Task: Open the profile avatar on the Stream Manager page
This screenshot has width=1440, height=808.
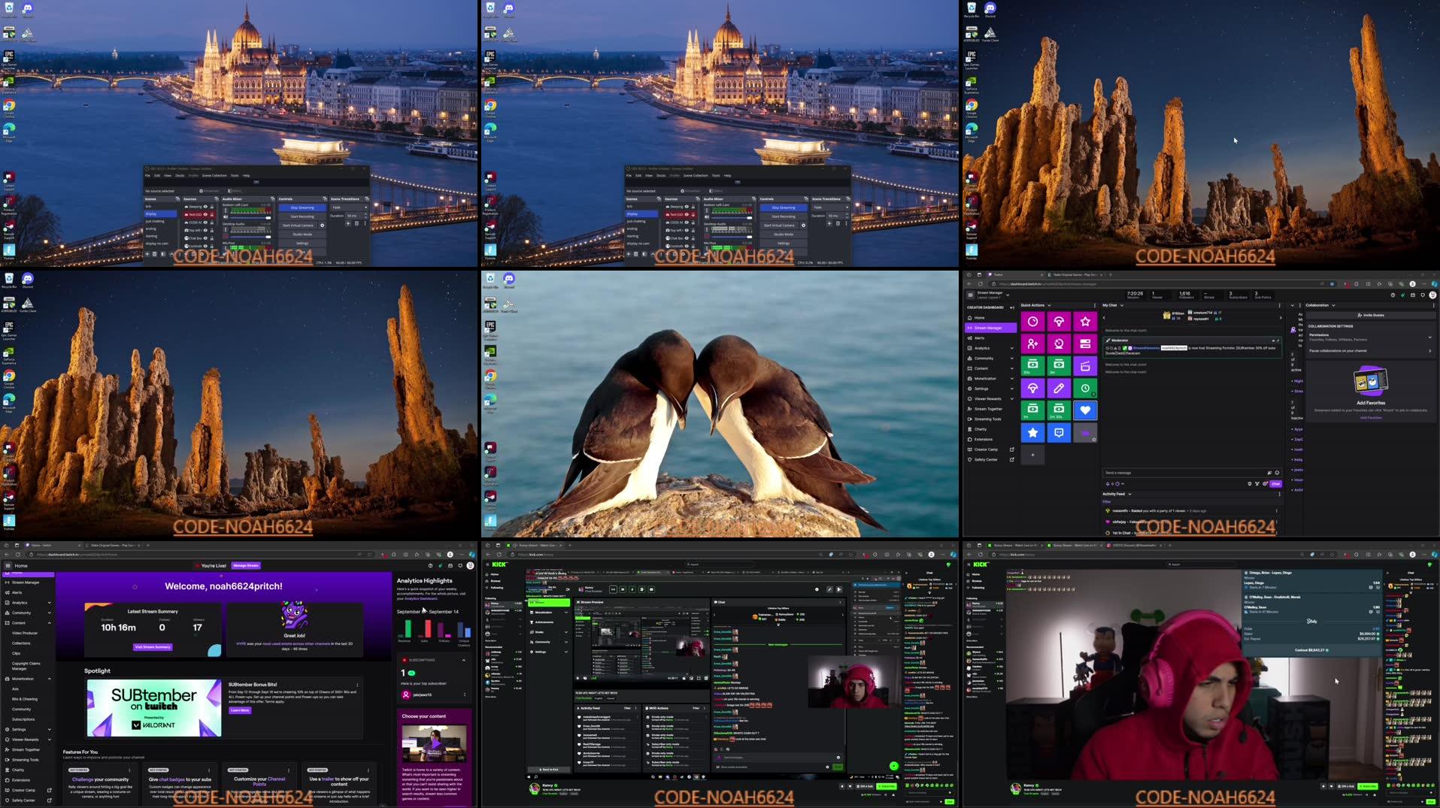Action: point(1432,295)
